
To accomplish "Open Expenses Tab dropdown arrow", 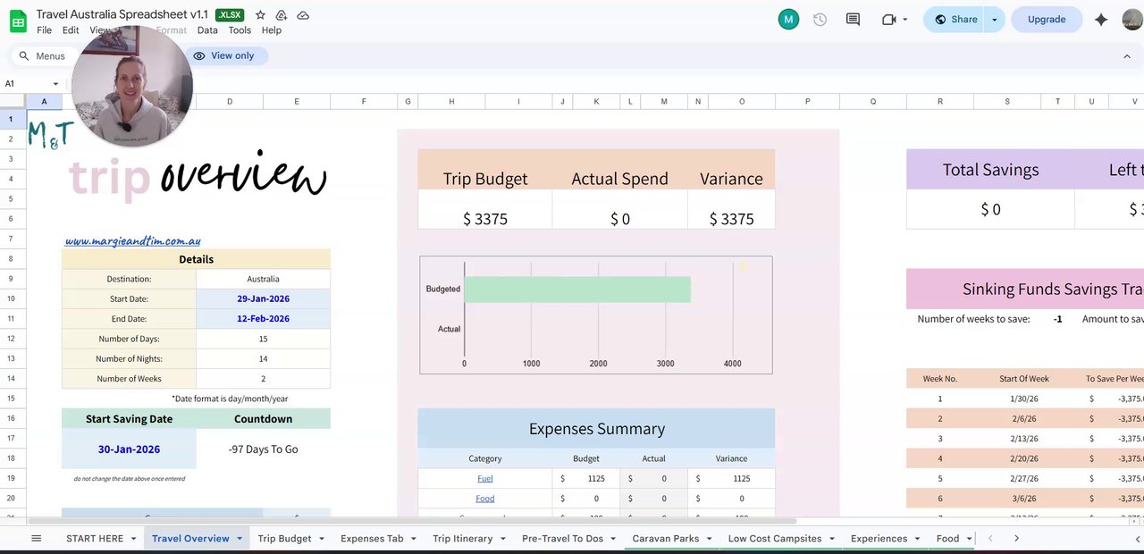I will pyautogui.click(x=413, y=539).
